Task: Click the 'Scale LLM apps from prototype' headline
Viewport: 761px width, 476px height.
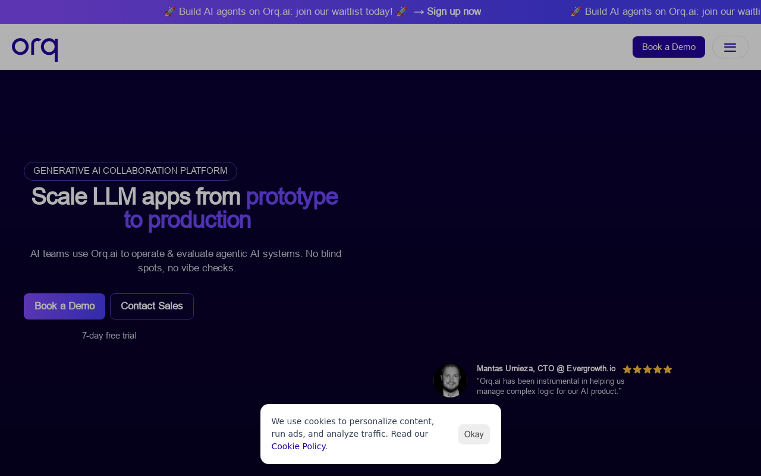Action: pyautogui.click(x=184, y=208)
